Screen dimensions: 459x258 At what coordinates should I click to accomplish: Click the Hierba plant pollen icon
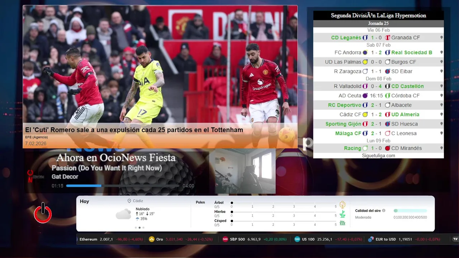pyautogui.click(x=342, y=214)
